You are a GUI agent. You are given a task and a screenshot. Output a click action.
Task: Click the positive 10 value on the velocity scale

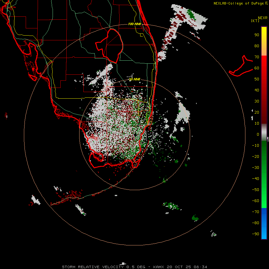click(257, 123)
